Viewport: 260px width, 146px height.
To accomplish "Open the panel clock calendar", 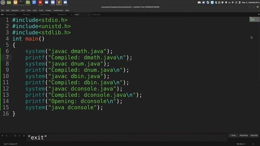I will 250,2.
